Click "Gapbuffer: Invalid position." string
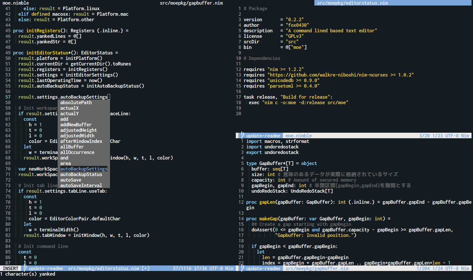This screenshot has height=280, width=473. (314, 235)
